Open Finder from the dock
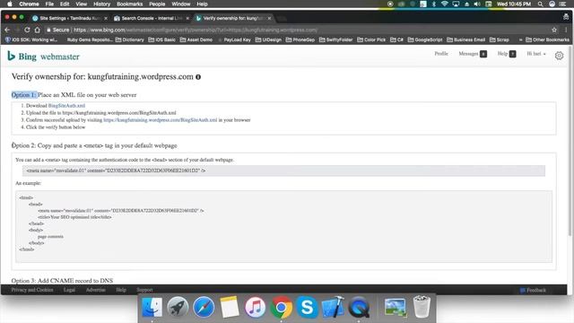 pyautogui.click(x=152, y=307)
